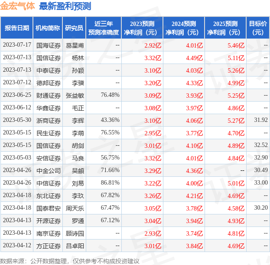Click researcher 顾诗园
This screenshot has height=265, width=270.
pos(75,233)
